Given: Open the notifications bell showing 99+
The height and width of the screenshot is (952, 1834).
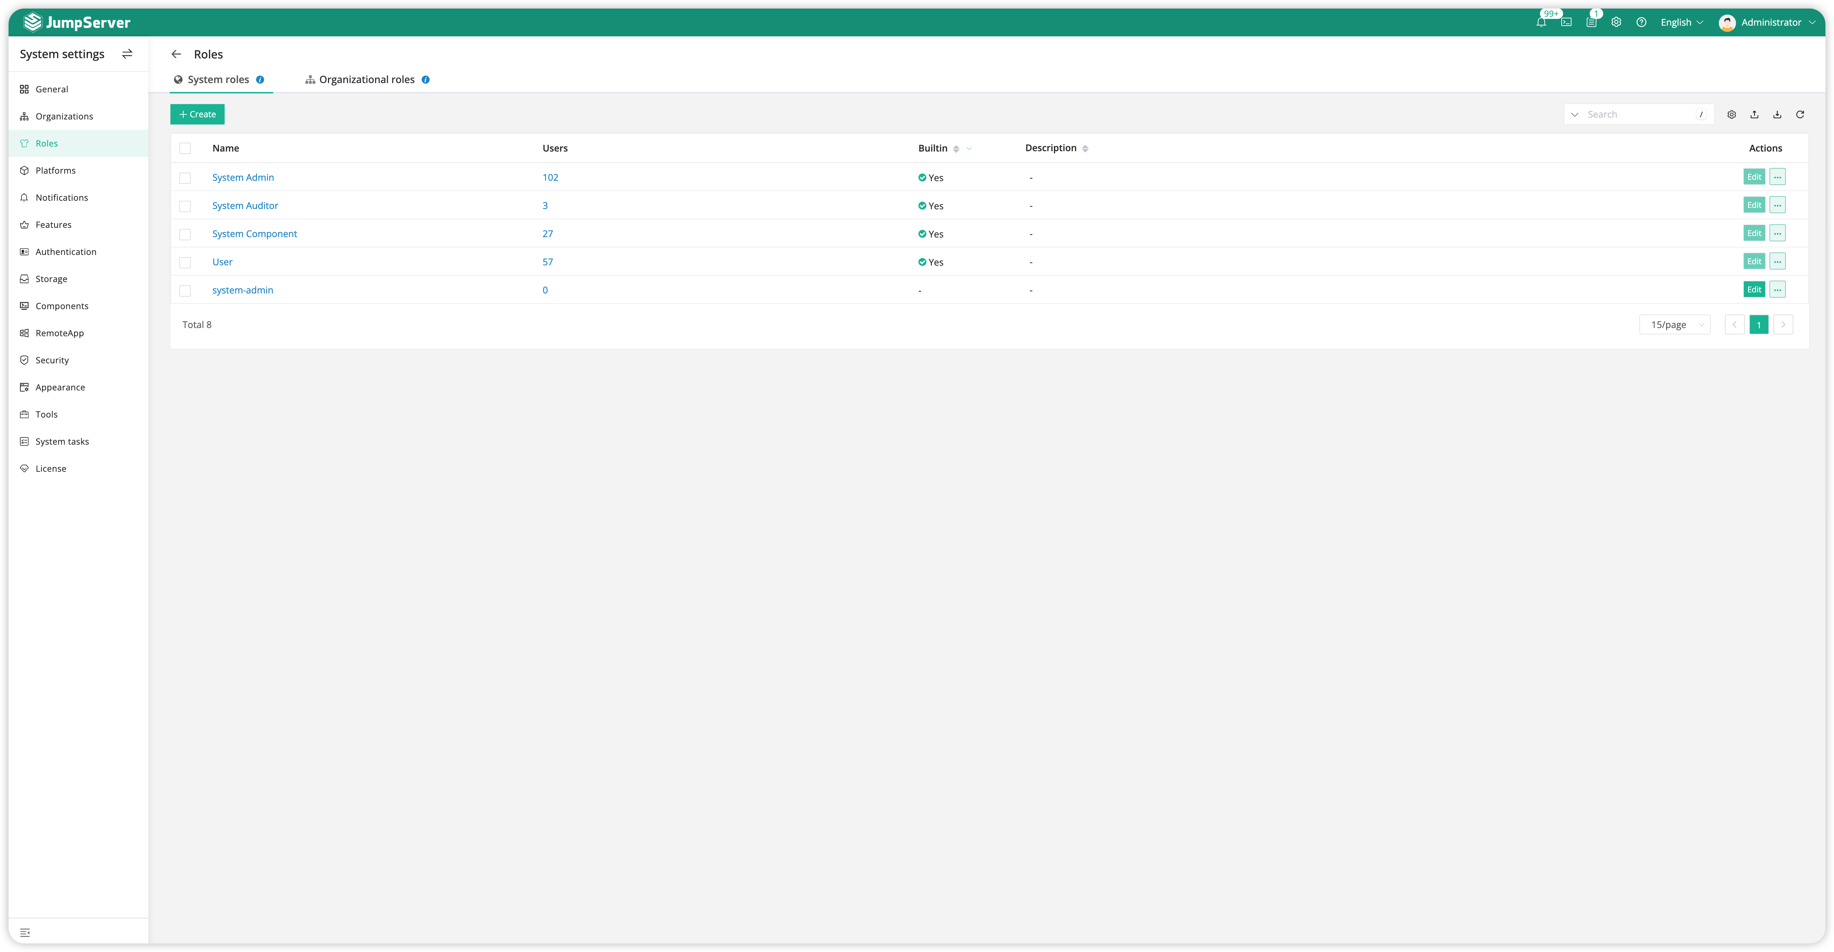Looking at the screenshot, I should coord(1541,22).
